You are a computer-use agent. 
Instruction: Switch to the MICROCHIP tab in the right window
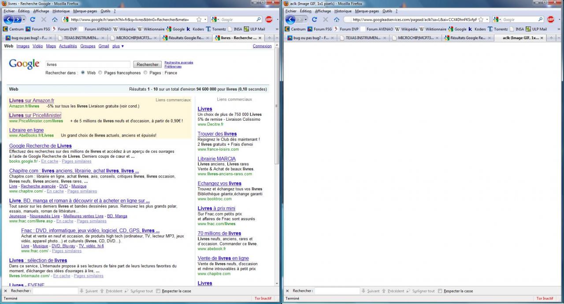pyautogui.click(x=416, y=38)
